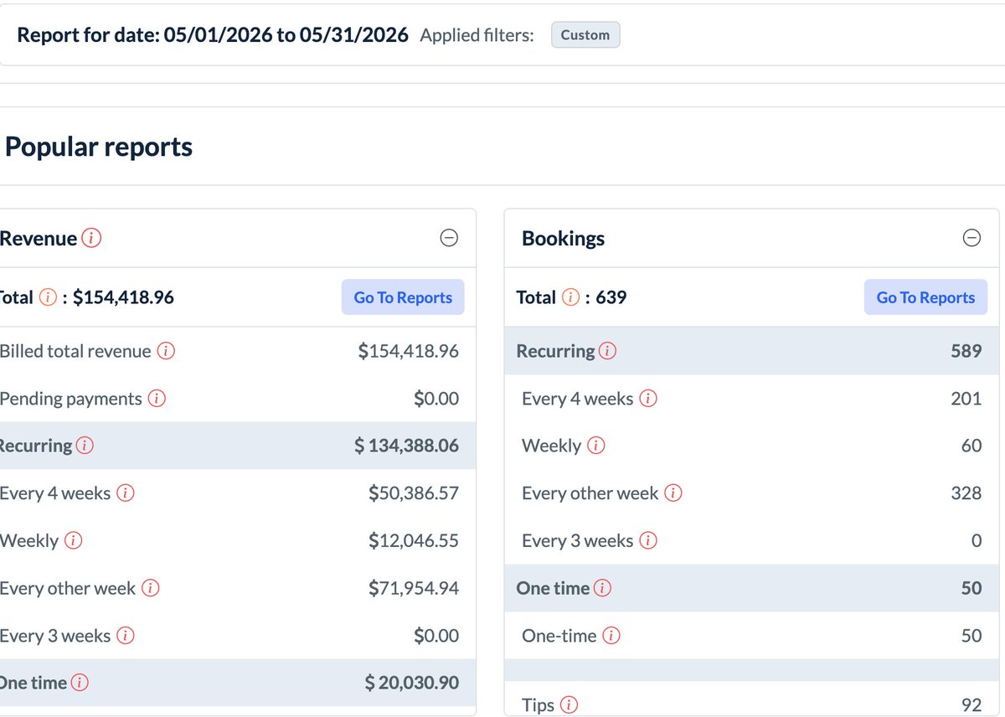Click info icon on Revenue Recurring row
The width and height of the screenshot is (1005, 717).
[x=85, y=446]
